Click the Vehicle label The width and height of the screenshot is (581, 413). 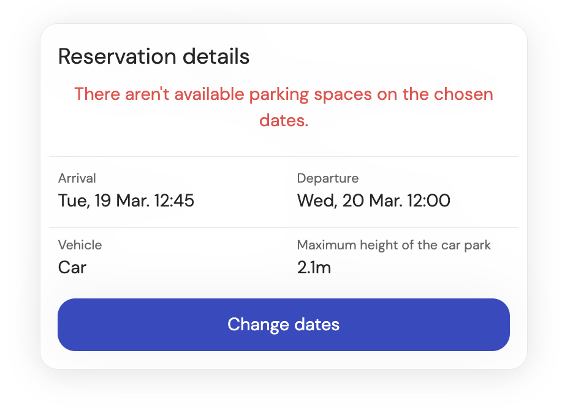(79, 245)
